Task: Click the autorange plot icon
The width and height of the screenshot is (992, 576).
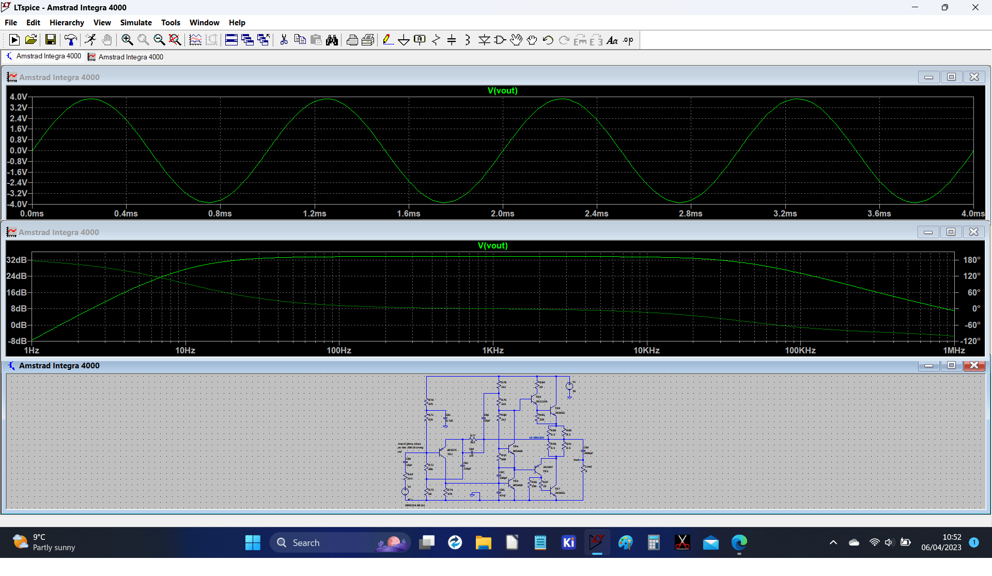Action: click(x=195, y=40)
